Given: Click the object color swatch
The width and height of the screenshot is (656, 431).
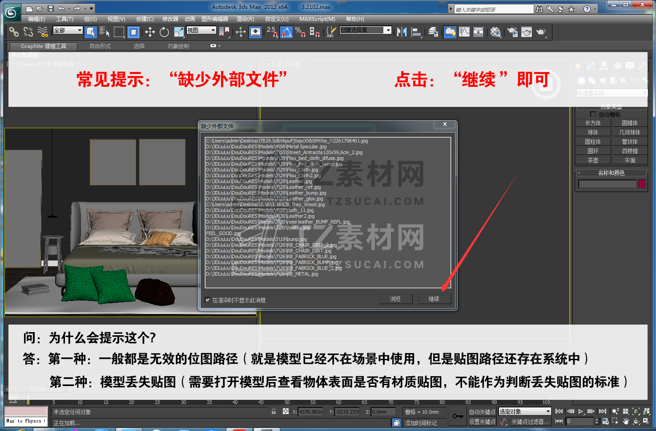Looking at the screenshot, I should coord(642,184).
